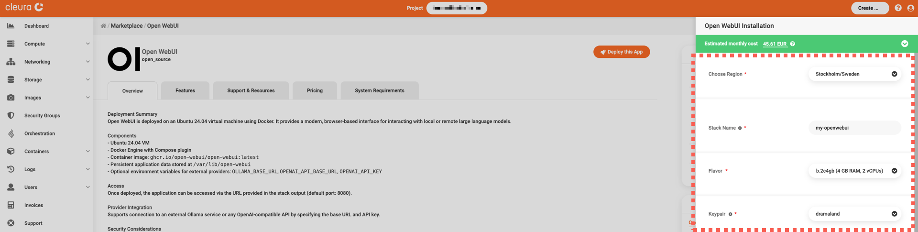Click the Stack Name input field

point(855,128)
